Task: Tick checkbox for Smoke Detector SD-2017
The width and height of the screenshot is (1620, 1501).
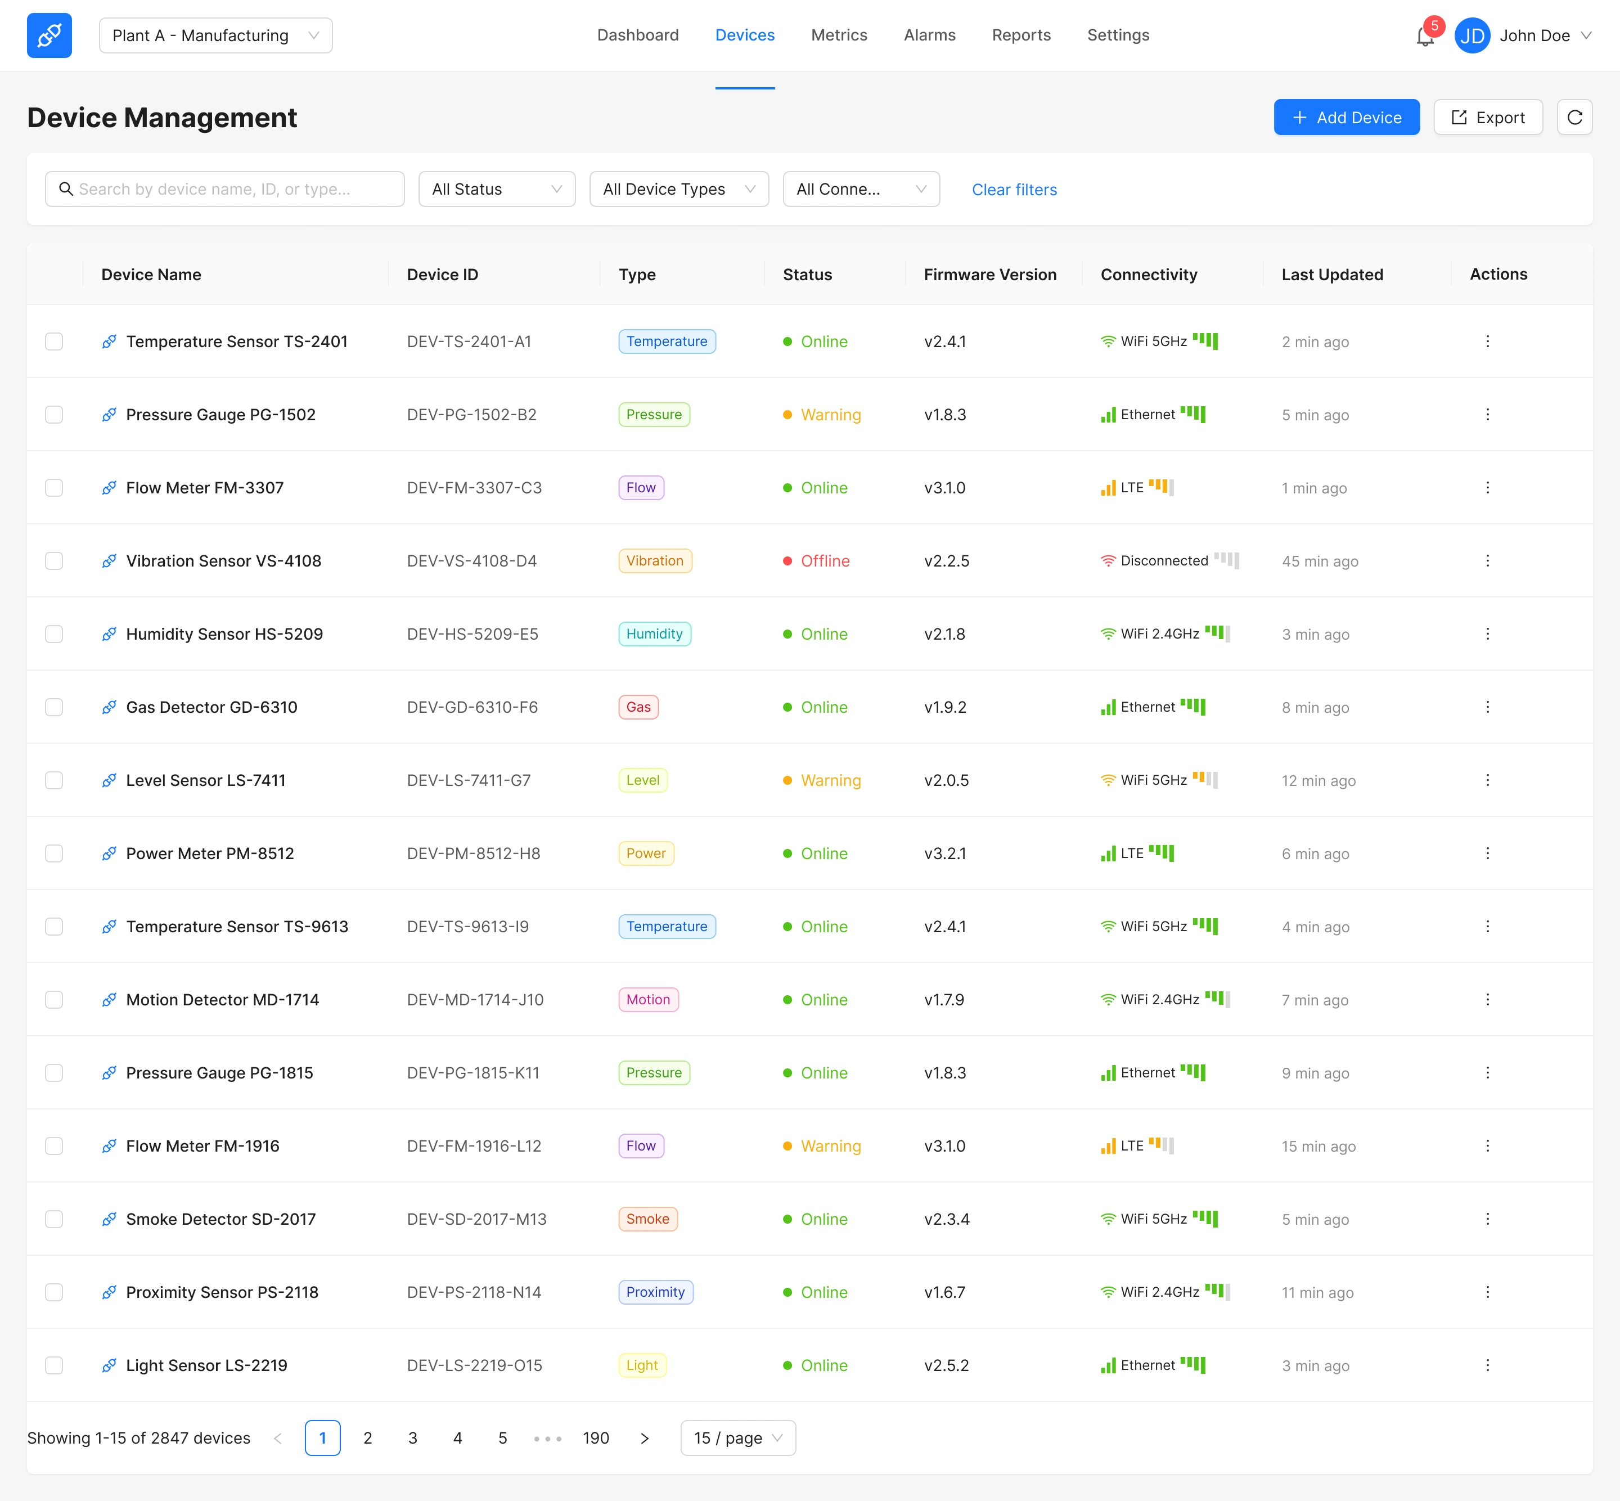Action: coord(55,1219)
